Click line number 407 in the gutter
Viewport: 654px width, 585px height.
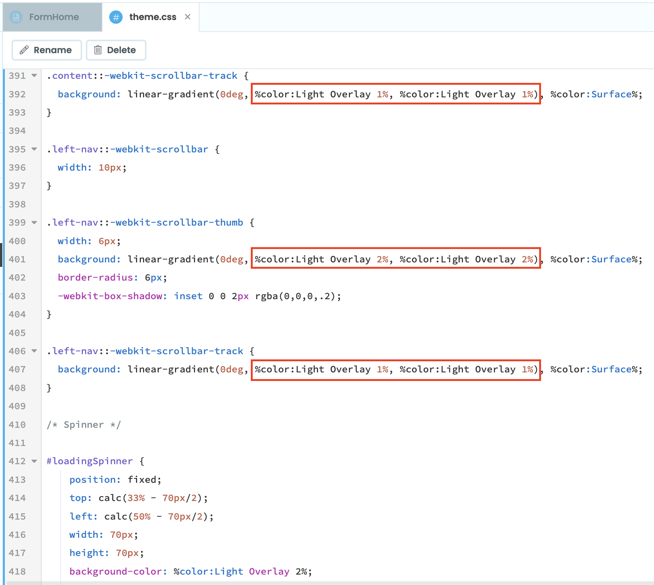(x=17, y=369)
